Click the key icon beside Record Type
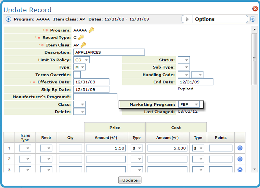Screen dimensions: 260x188 tap(81, 38)
